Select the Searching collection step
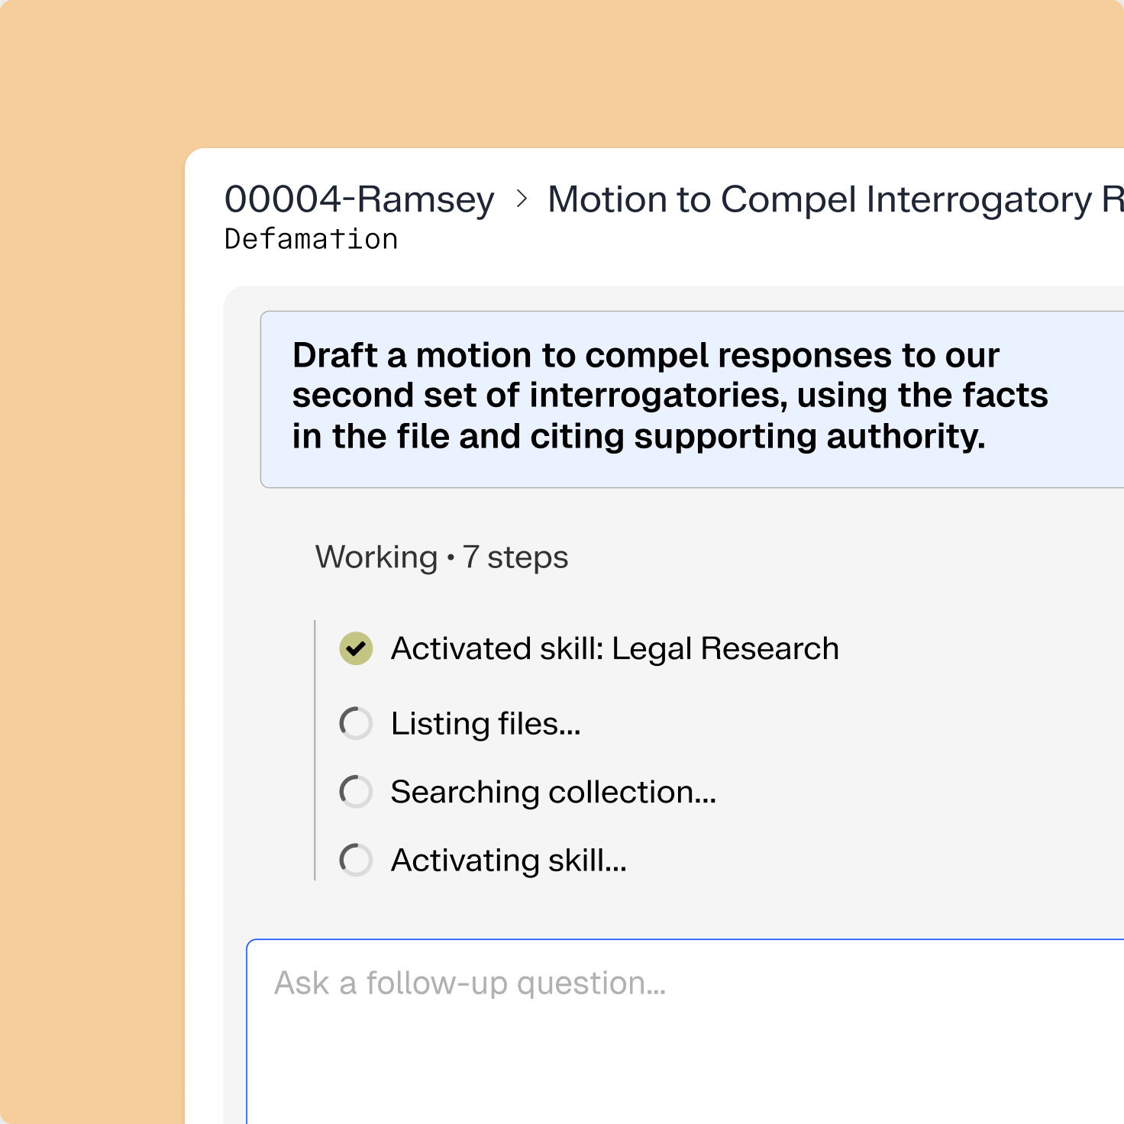This screenshot has width=1124, height=1124. 554,793
